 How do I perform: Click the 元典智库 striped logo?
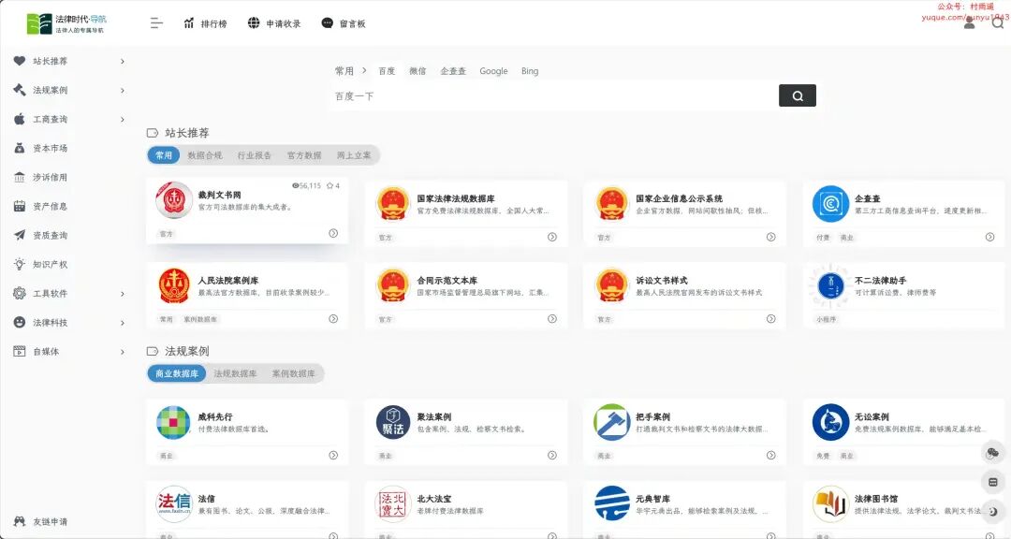(x=611, y=503)
